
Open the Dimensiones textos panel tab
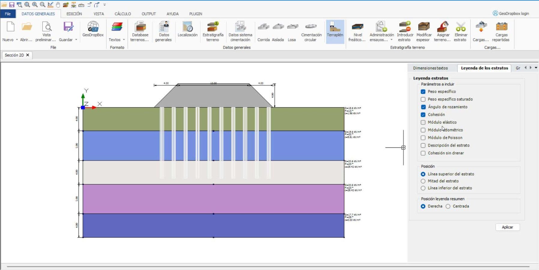click(430, 68)
